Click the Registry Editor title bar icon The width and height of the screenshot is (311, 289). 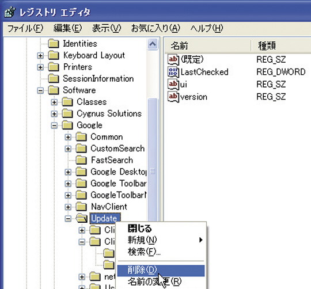tap(10, 12)
